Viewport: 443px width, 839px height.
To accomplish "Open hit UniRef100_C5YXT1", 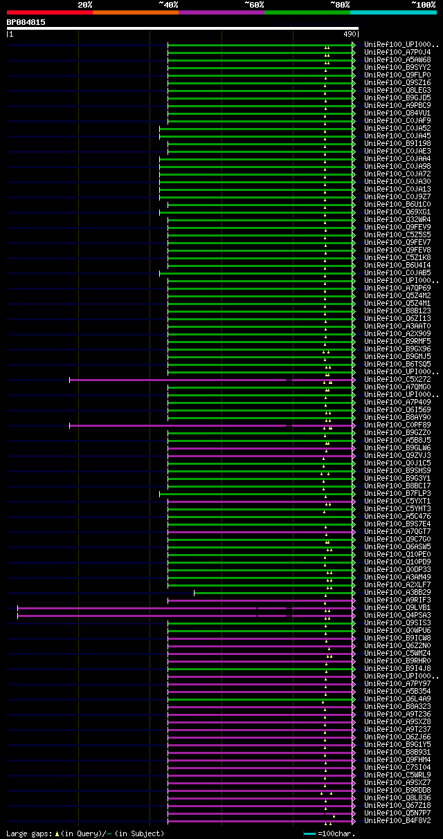I will click(x=397, y=501).
